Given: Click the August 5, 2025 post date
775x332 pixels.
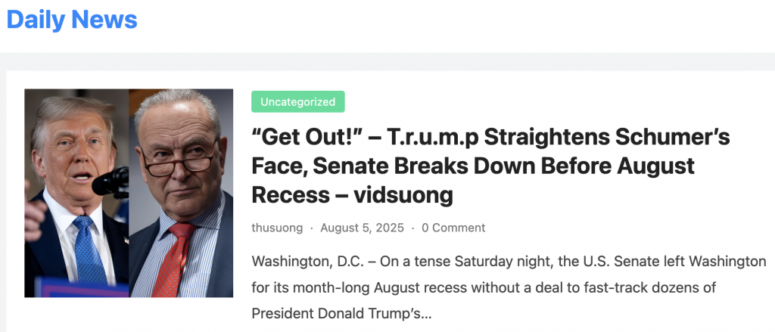Looking at the screenshot, I should (x=362, y=228).
